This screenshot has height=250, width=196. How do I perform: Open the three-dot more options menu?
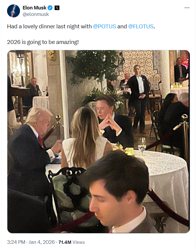[x=187, y=8]
